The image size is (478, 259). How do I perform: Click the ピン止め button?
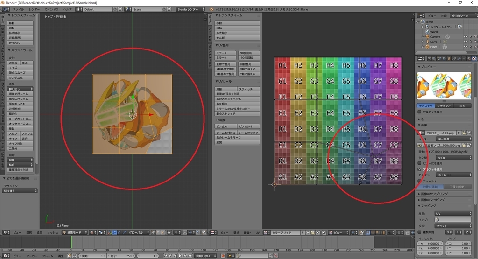tap(225, 126)
